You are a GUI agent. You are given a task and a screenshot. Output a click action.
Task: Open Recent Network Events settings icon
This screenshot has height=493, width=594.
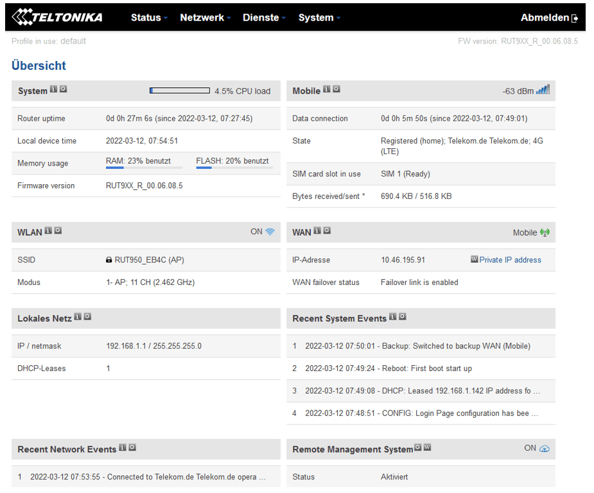coord(132,448)
